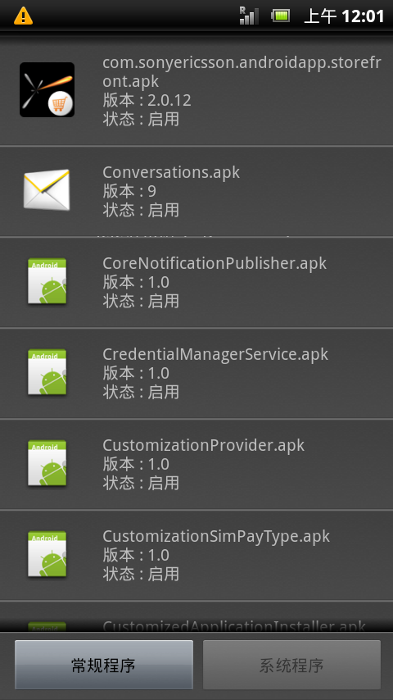Tap the Sony Ericsson storefront app icon
The height and width of the screenshot is (700, 393).
47,89
